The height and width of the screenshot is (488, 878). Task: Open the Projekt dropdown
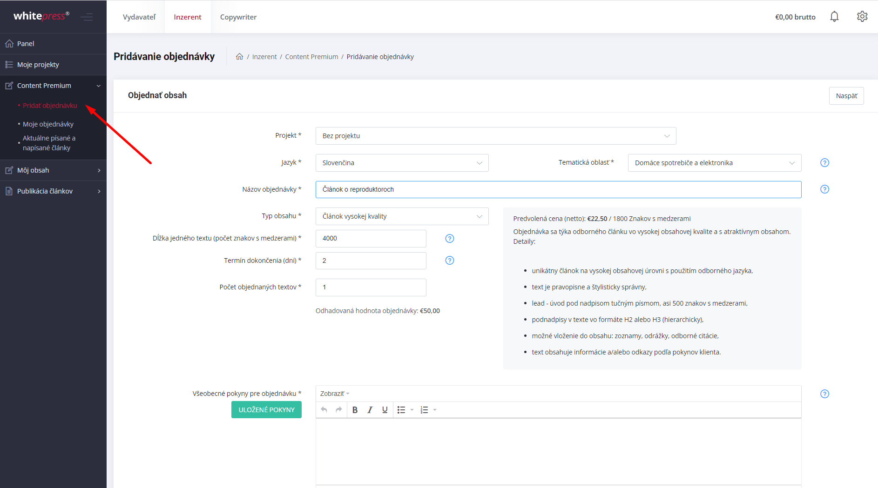495,136
